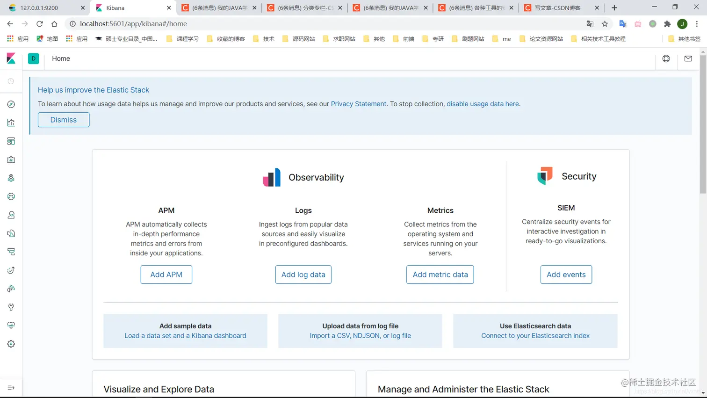The image size is (707, 398).
Task: Open Kibana help menu icon in header
Action: [666, 58]
